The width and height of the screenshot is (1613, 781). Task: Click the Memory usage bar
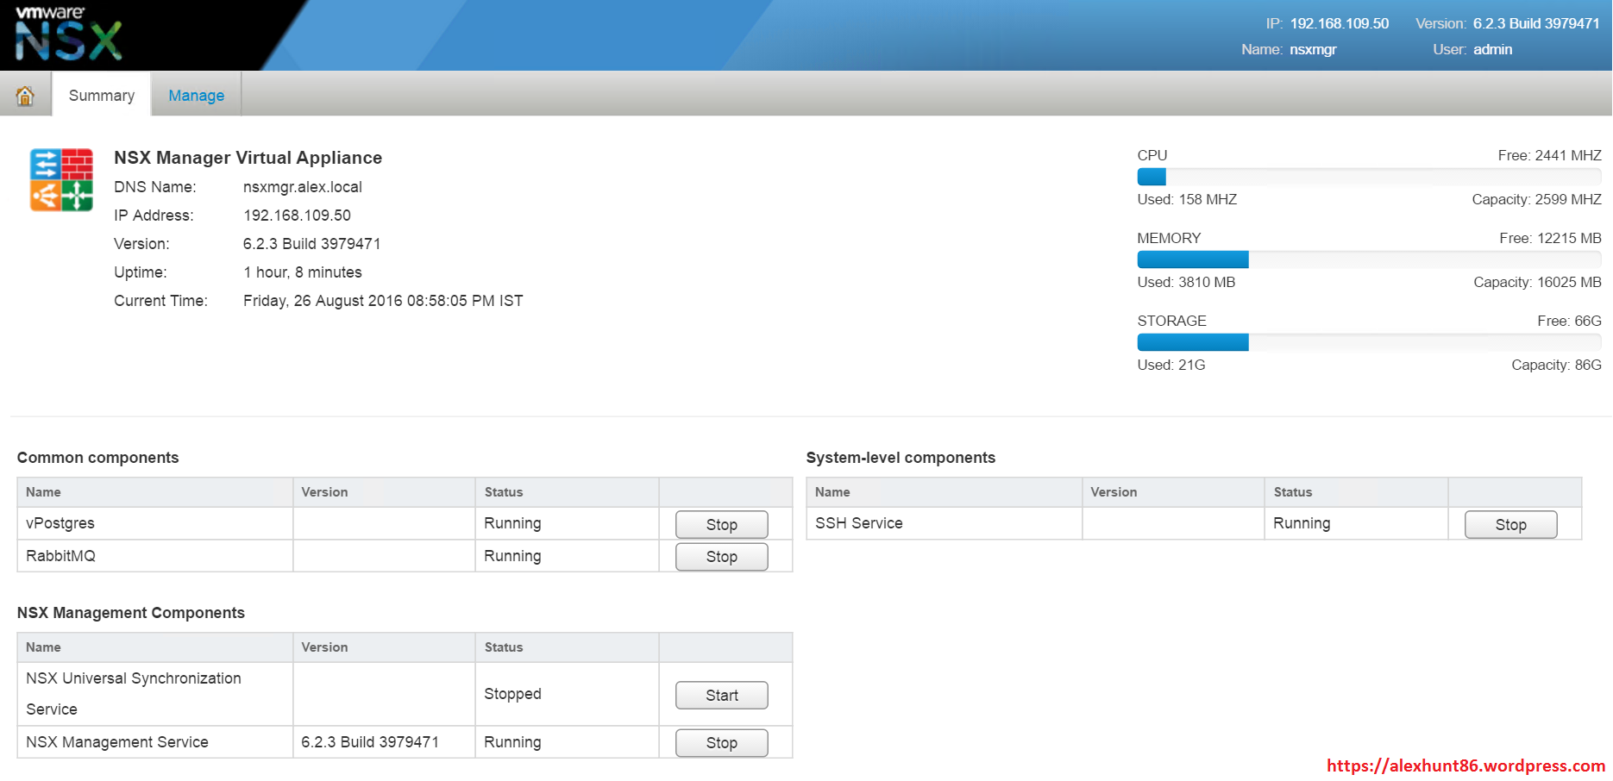1368,259
